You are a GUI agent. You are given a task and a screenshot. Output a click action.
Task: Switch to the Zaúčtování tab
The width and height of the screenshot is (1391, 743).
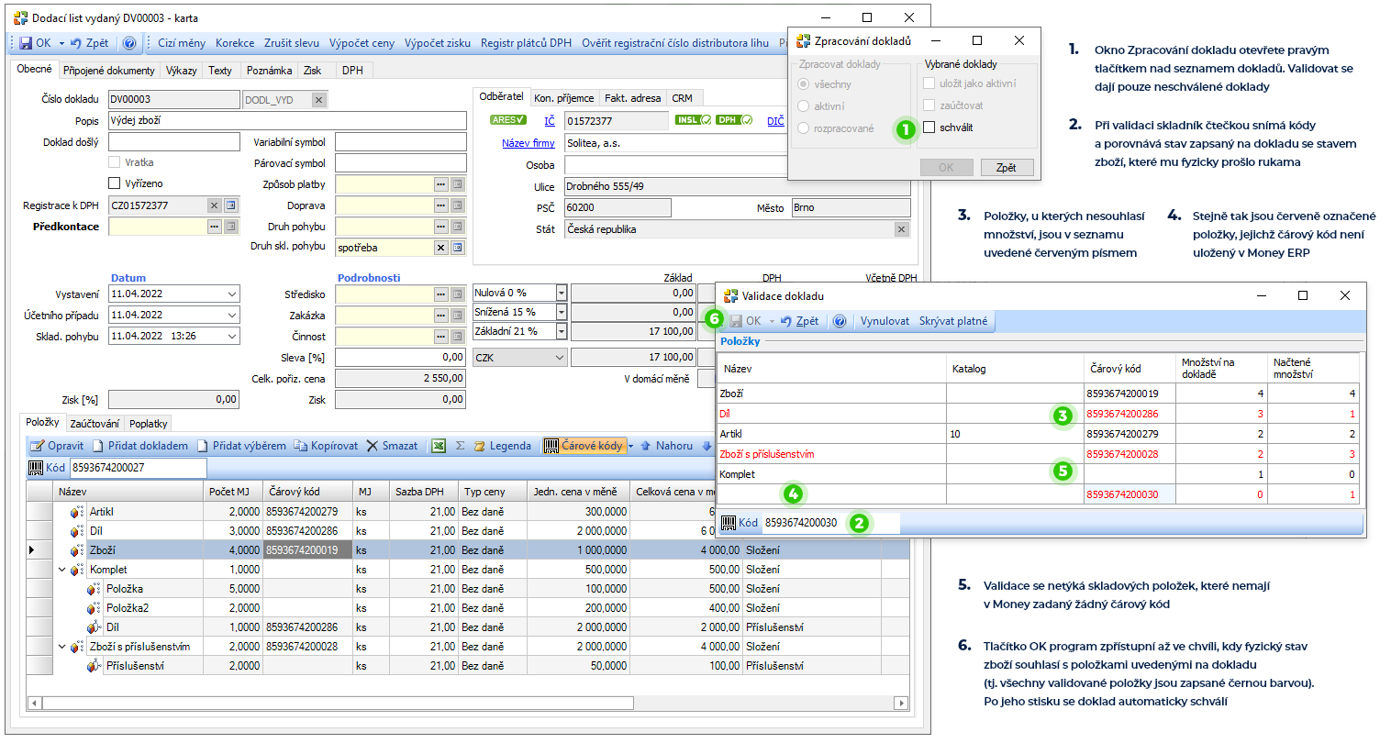[95, 424]
